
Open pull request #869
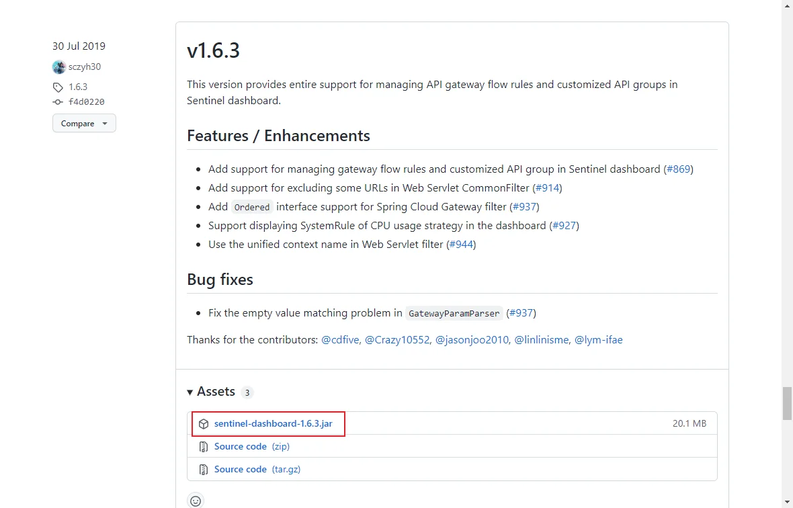(x=678, y=169)
